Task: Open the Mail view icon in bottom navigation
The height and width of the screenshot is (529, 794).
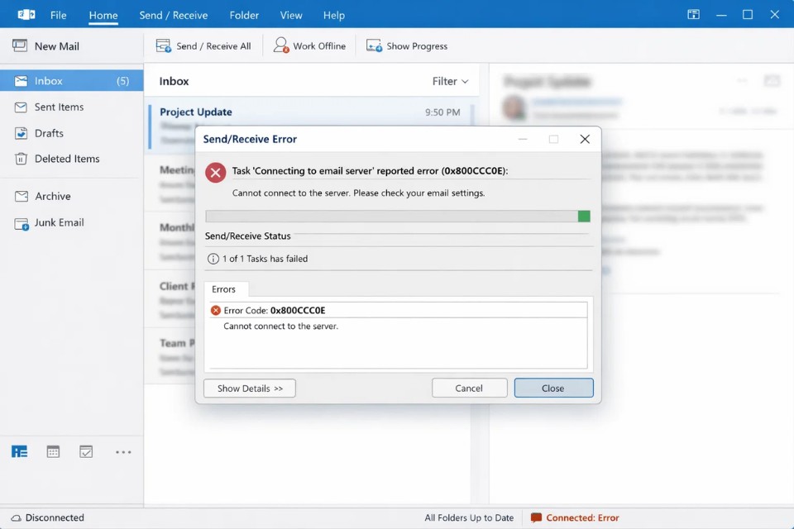Action: pos(19,451)
